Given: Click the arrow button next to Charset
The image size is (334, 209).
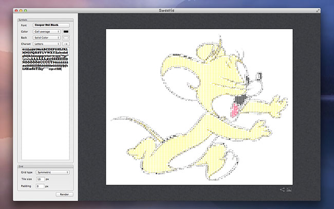Looking at the screenshot, I should (66, 45).
